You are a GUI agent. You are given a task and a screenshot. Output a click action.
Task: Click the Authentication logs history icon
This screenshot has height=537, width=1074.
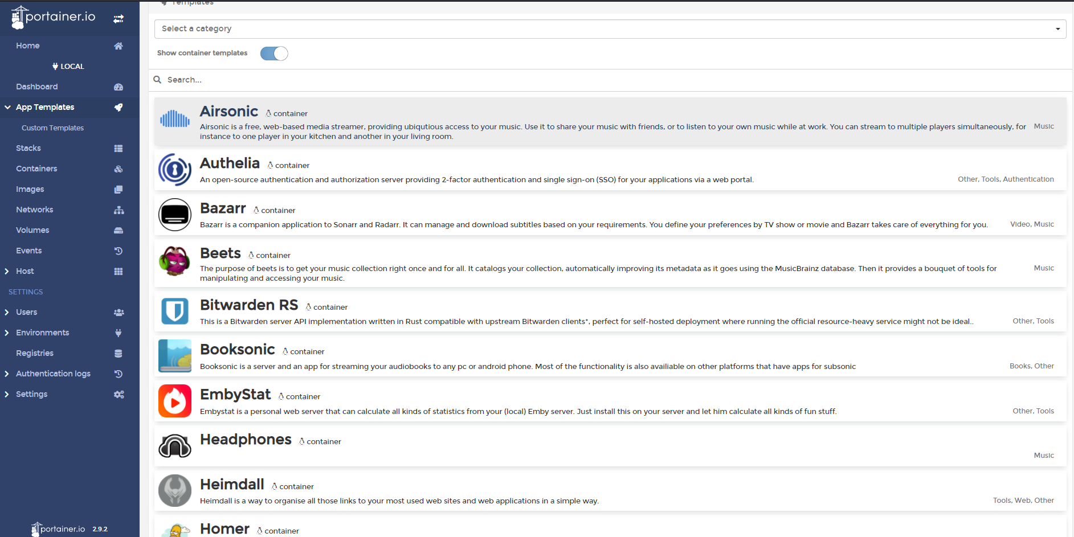119,374
